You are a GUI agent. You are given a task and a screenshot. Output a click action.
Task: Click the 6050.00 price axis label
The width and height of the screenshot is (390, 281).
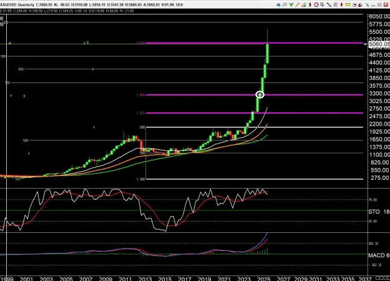click(x=379, y=16)
